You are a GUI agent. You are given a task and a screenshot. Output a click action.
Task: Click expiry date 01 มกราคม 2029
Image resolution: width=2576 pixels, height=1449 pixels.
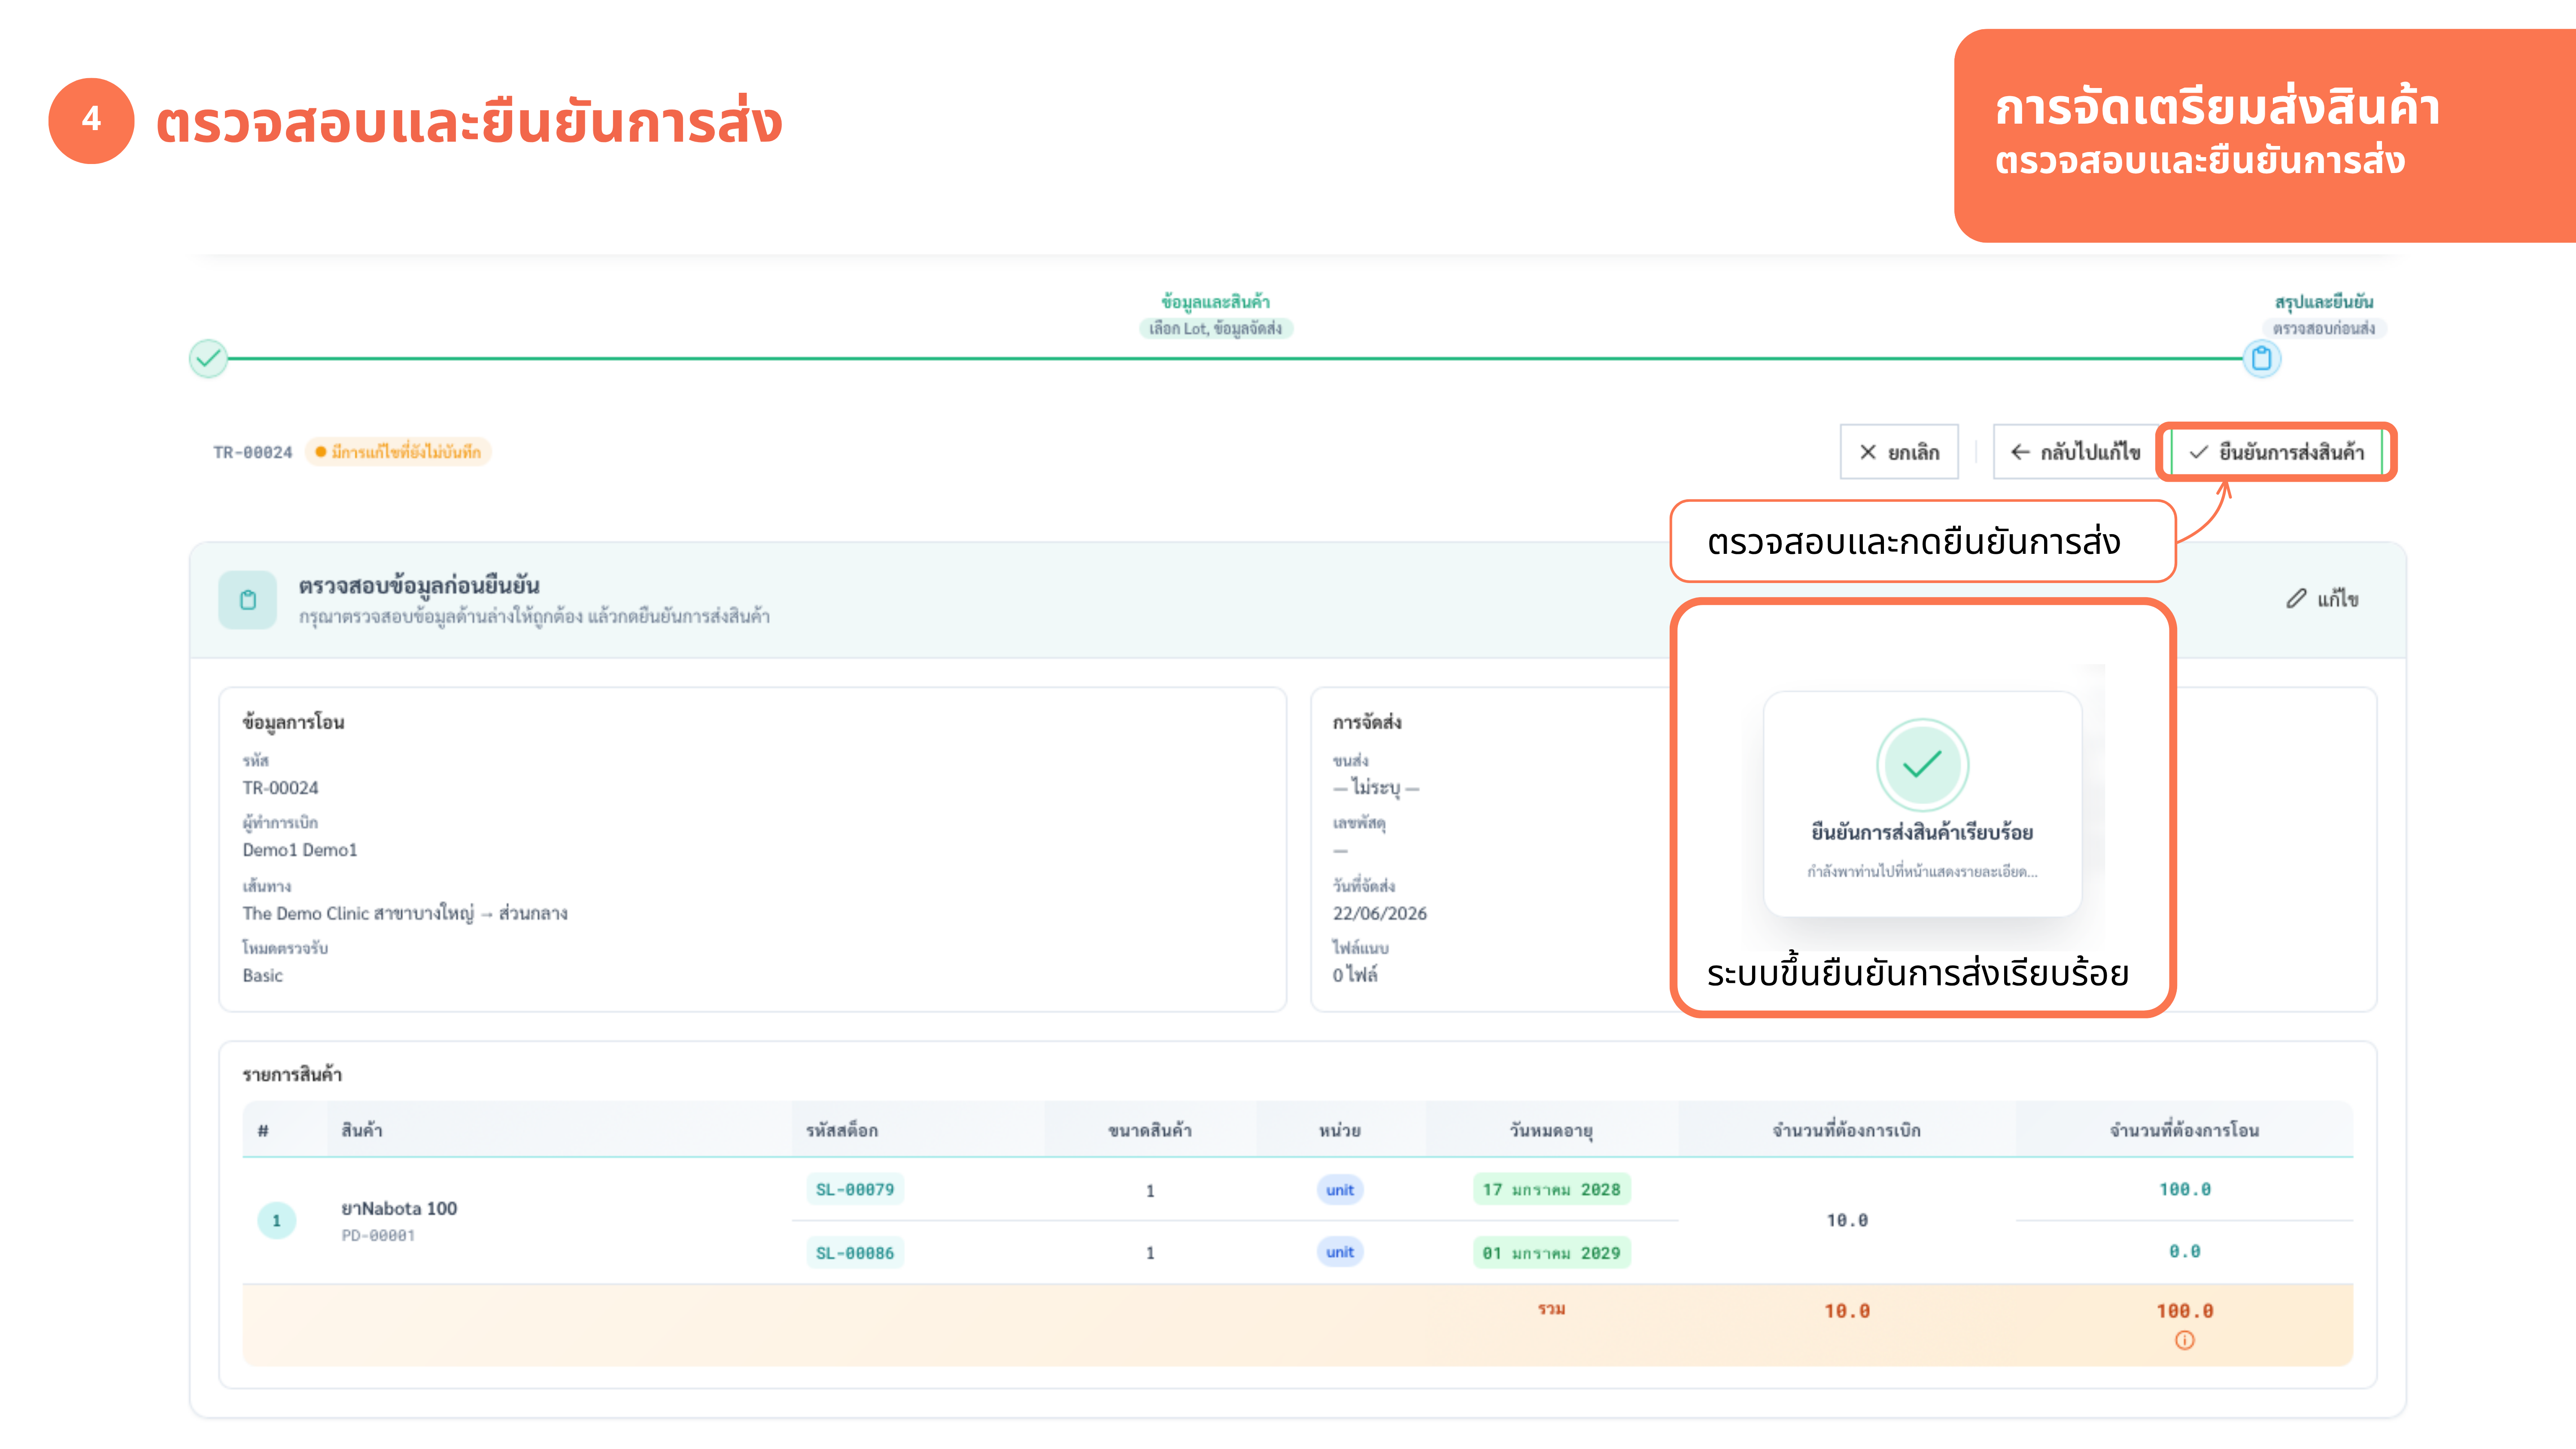(x=1551, y=1253)
